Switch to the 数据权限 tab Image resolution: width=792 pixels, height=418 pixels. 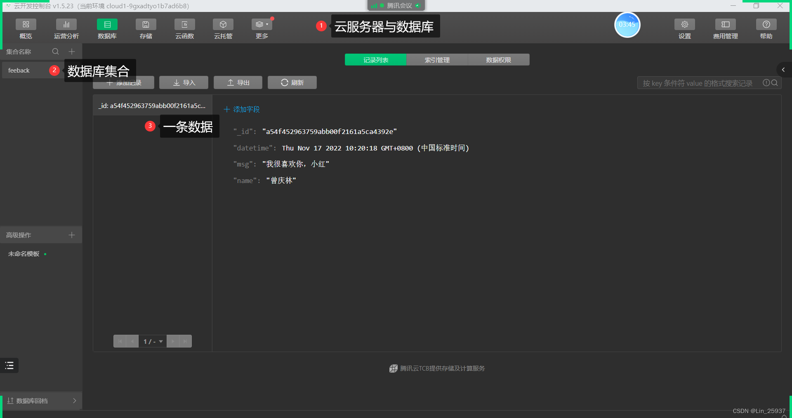498,59
